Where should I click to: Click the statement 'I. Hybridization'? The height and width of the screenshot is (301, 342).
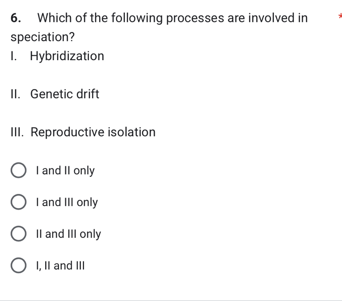pos(57,56)
